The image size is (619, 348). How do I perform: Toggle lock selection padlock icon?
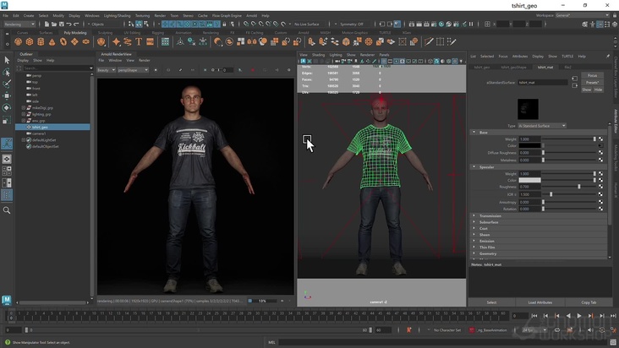[224, 24]
